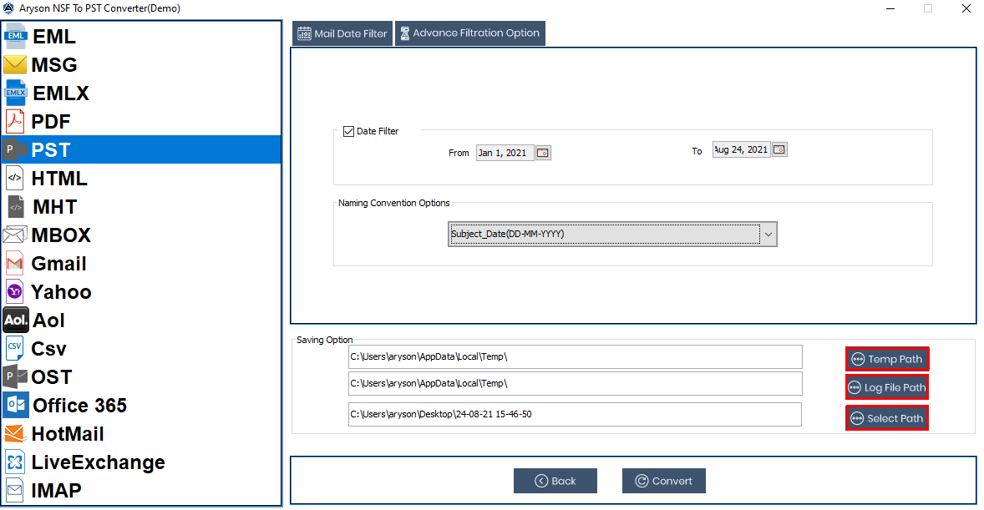Expand the naming convention dropdown arrow

[768, 234]
